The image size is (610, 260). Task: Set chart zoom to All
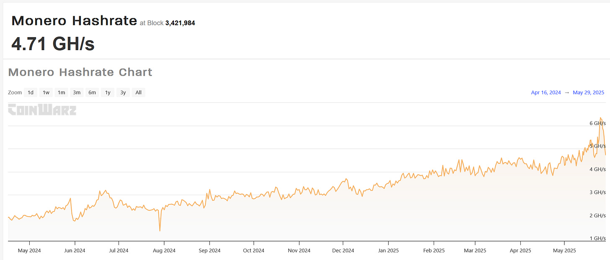(138, 92)
